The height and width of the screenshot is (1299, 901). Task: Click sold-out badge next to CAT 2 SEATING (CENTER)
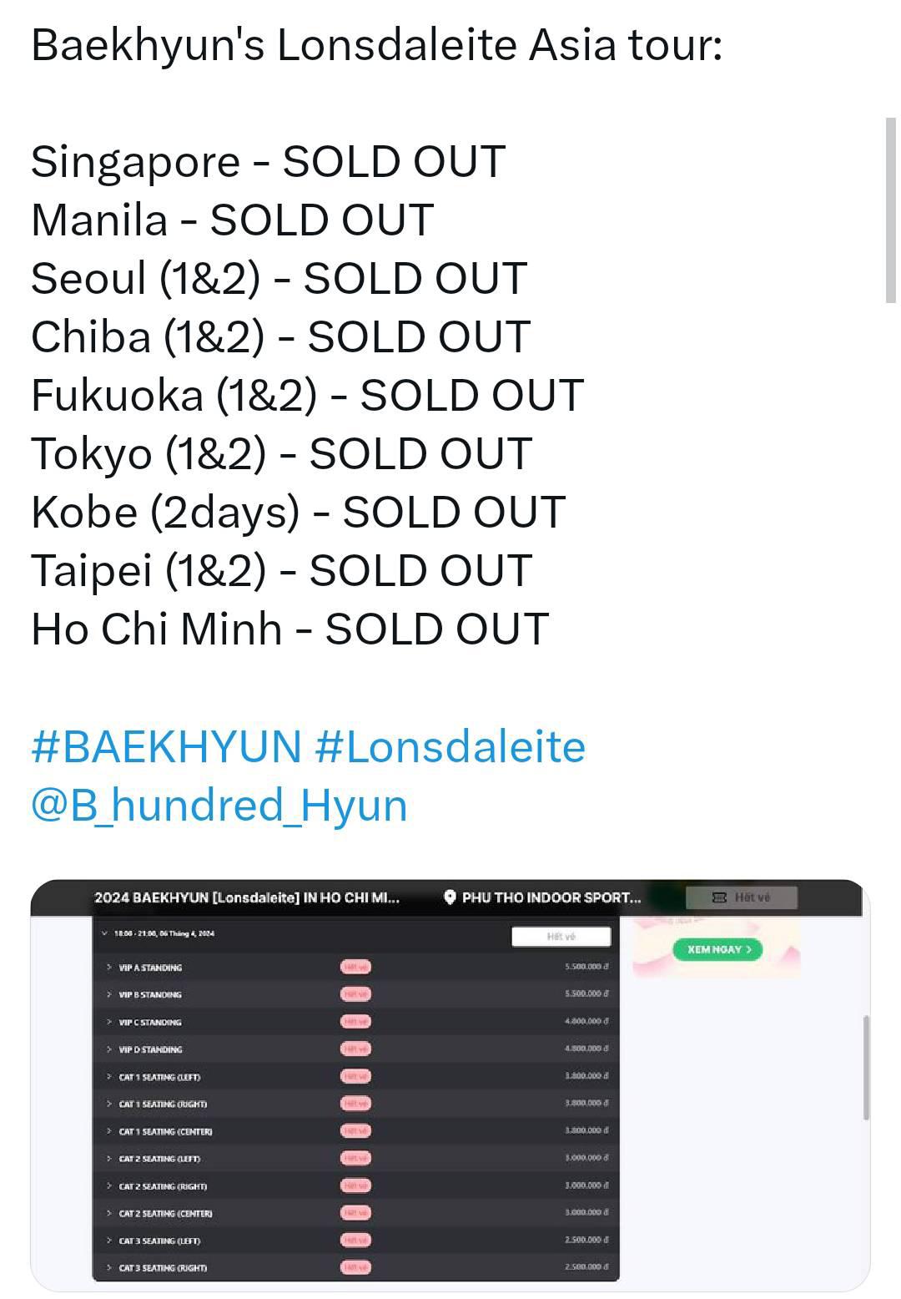355,1213
